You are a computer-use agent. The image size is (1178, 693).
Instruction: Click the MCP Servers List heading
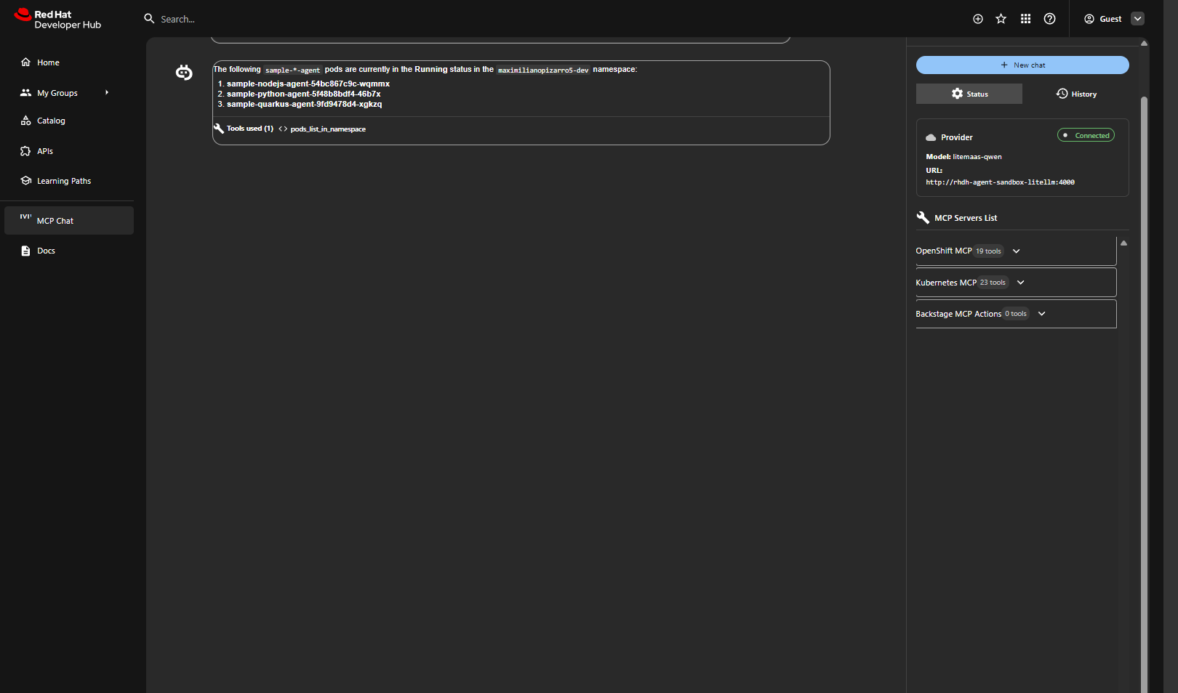[x=966, y=218]
